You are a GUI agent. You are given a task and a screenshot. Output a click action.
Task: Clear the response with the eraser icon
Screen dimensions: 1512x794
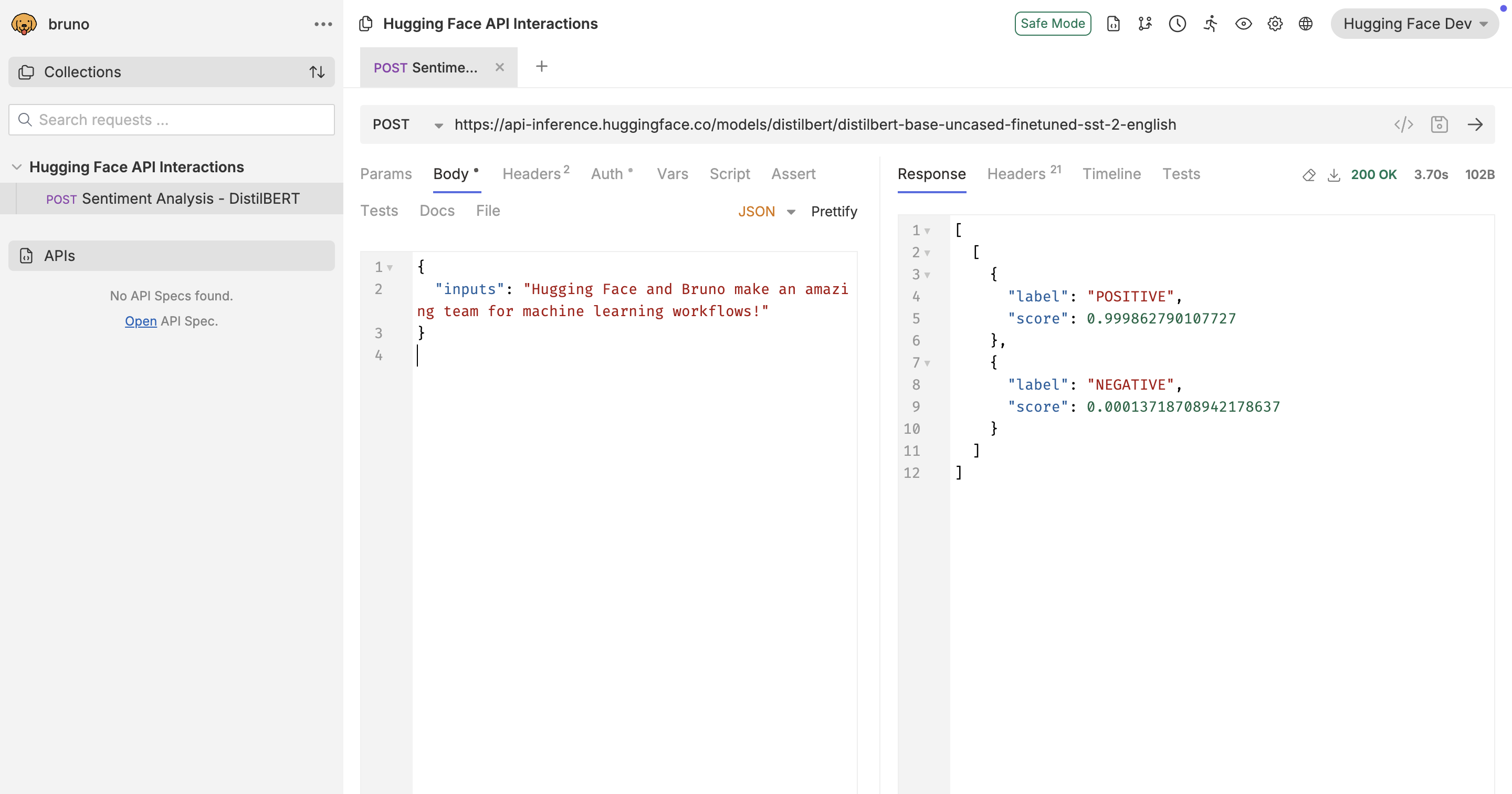pyautogui.click(x=1308, y=175)
